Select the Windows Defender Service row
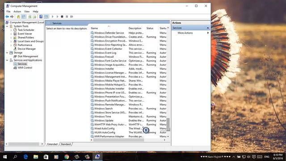286x161 pixels. click(109, 33)
